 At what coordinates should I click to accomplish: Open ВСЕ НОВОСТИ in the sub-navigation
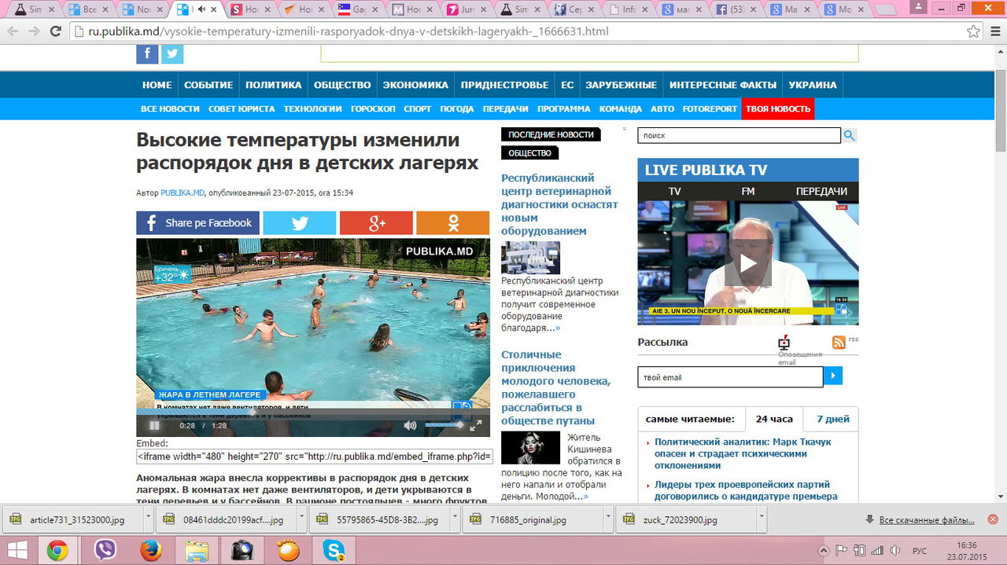[170, 108]
